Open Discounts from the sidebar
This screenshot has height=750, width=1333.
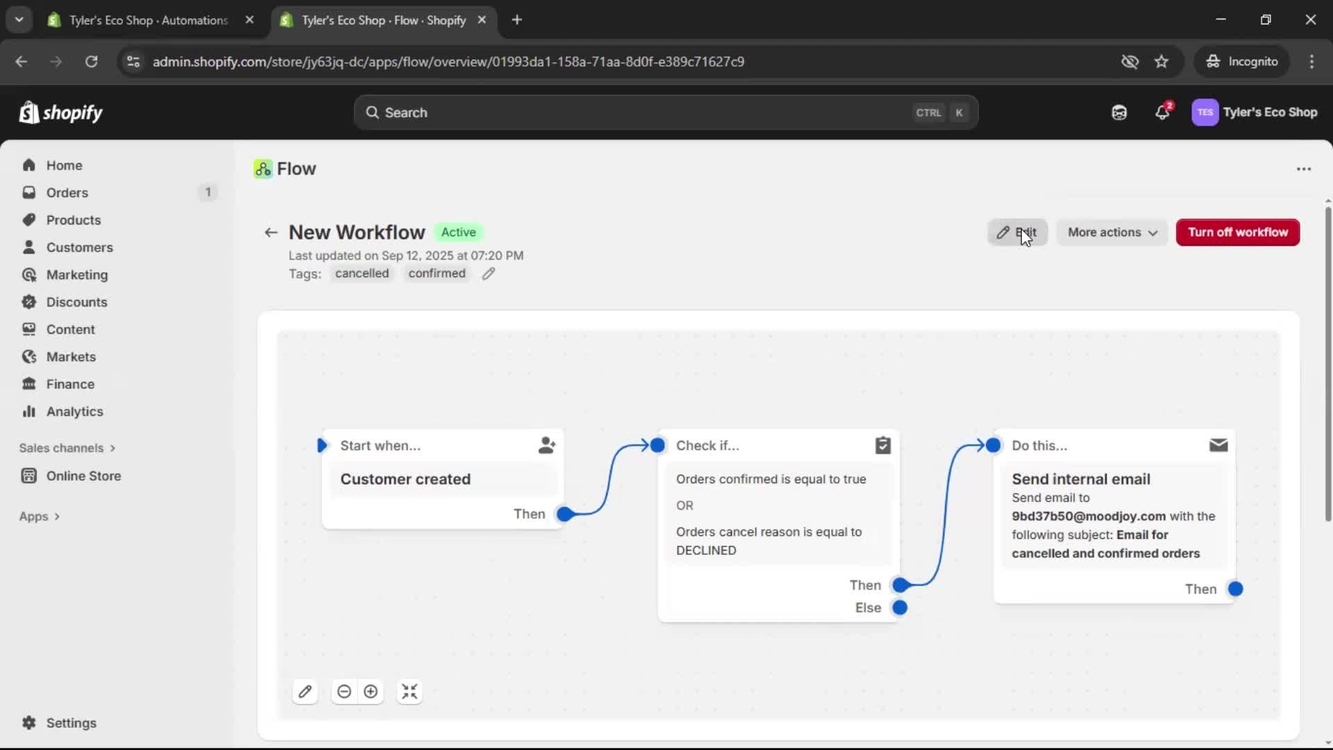pyautogui.click(x=76, y=302)
